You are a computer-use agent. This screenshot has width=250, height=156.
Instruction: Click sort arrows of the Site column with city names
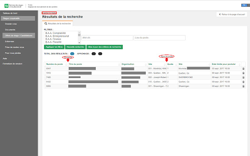coord(209,64)
